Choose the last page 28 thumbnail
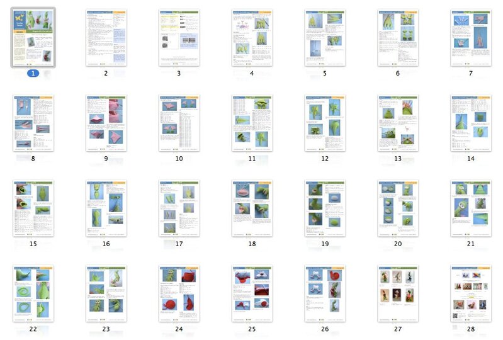503x340 pixels. pos(471,293)
